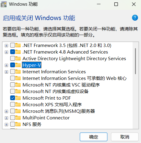Expand the Microsoft 消息队列(MSMQ)服务器 node

pos(6,111)
